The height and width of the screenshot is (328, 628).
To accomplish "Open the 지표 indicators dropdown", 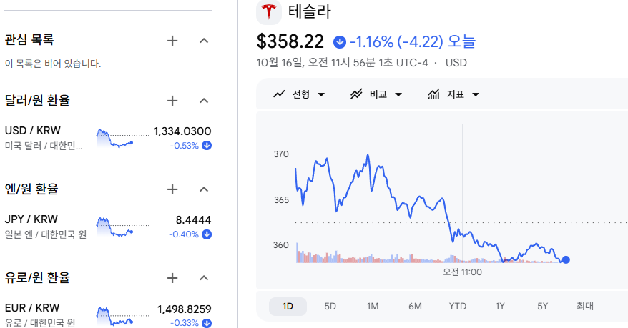I will pyautogui.click(x=453, y=94).
